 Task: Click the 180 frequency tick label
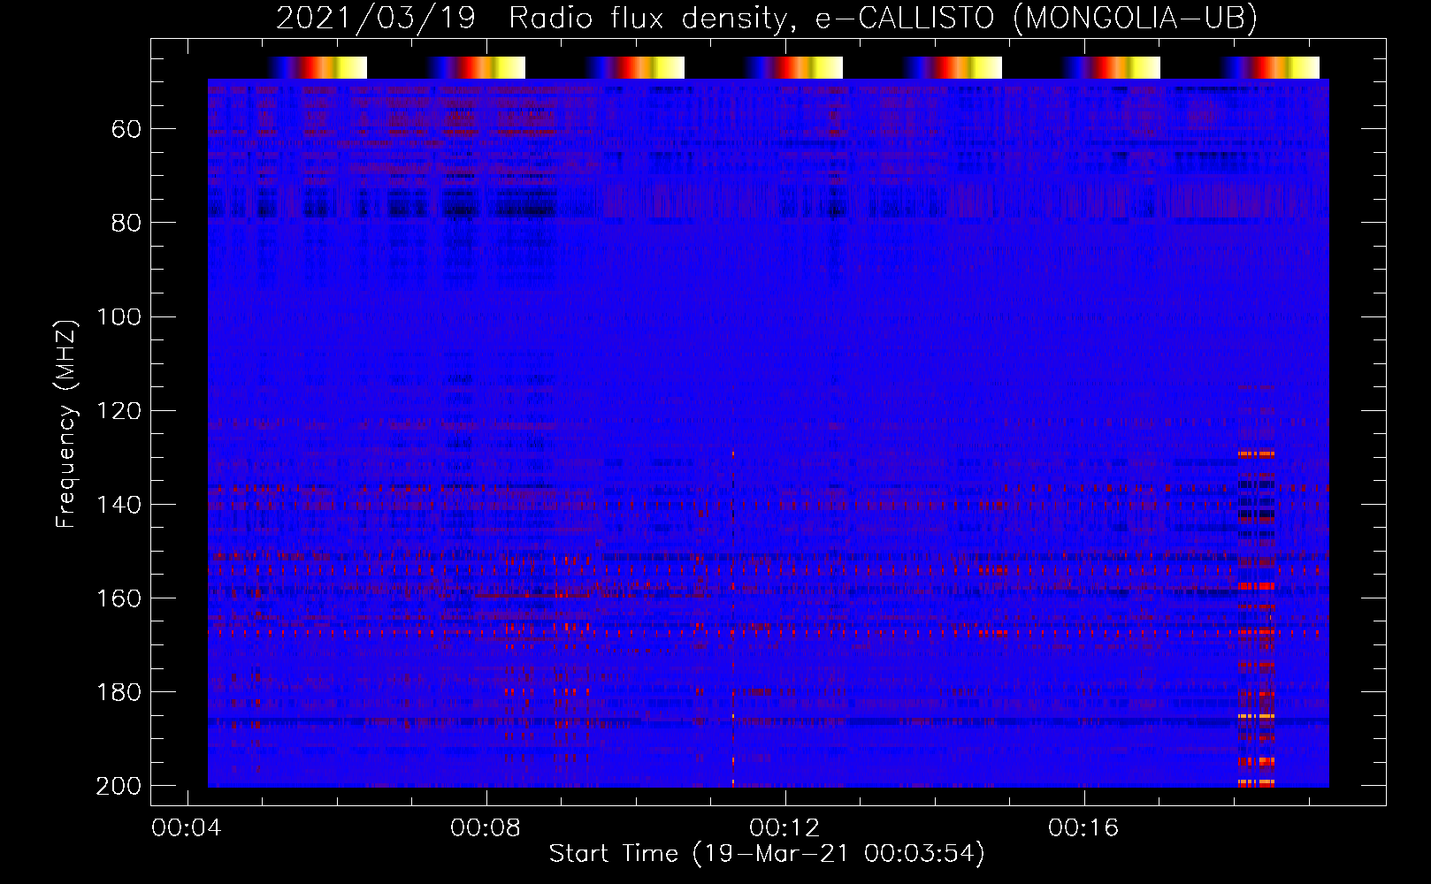[x=119, y=692]
